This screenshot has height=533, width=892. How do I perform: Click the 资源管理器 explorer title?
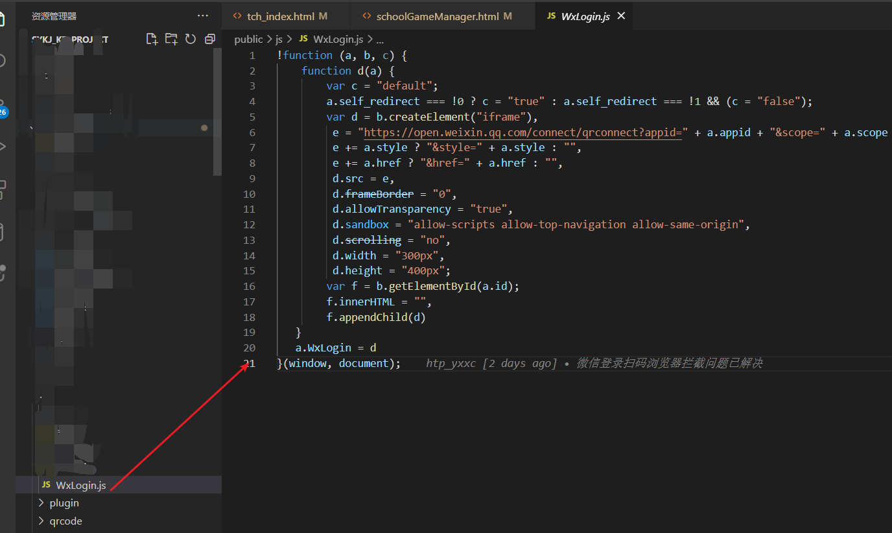54,16
